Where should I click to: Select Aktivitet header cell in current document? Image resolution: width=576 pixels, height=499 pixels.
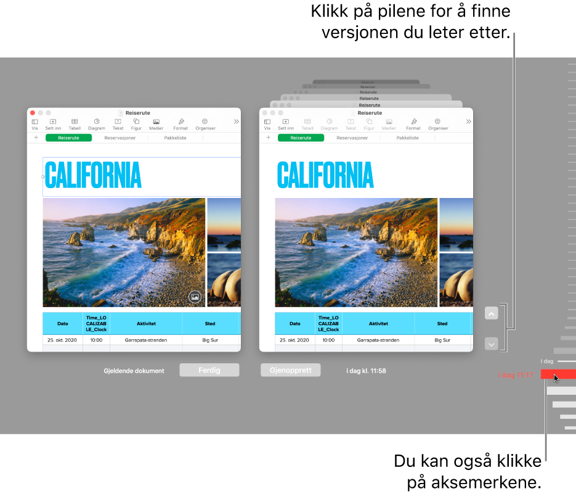pos(146,324)
